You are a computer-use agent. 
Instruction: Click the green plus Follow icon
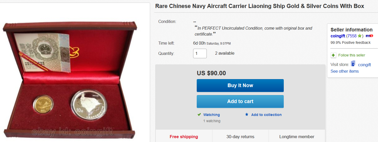333,55
